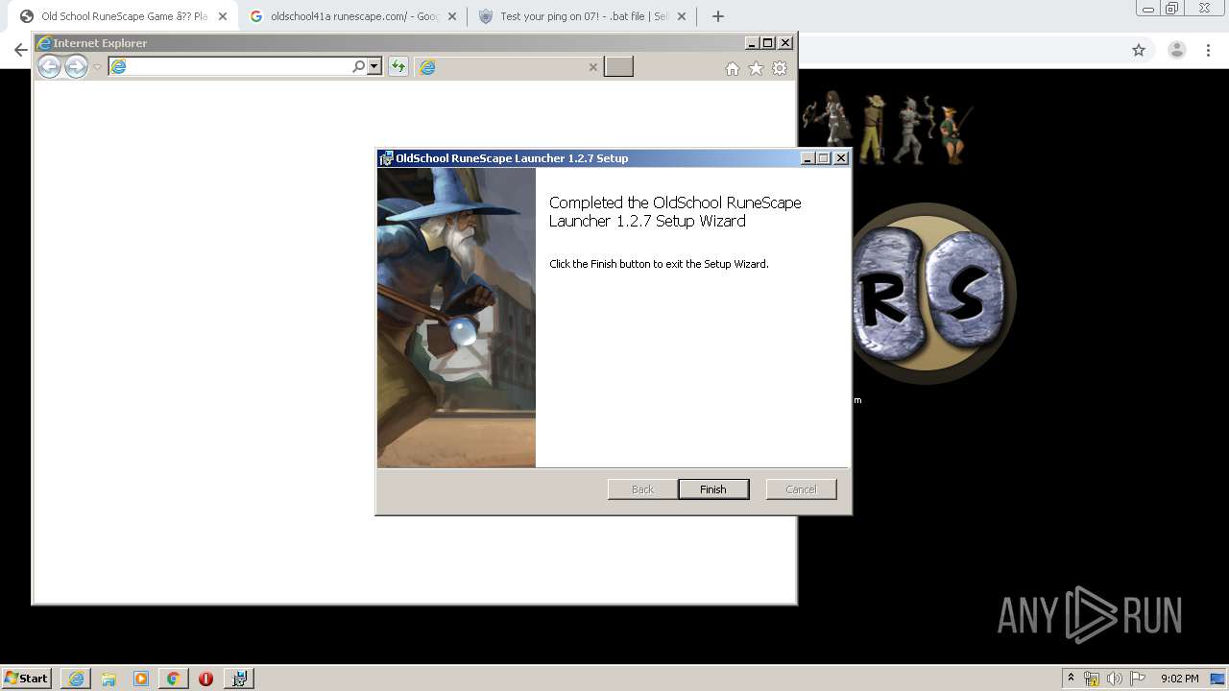Switch to the Test your ping on 07 tab
The height and width of the screenshot is (691, 1229).
[x=584, y=16]
